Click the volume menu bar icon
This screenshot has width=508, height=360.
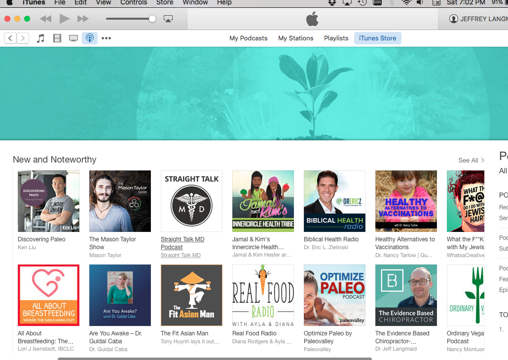[420, 2]
